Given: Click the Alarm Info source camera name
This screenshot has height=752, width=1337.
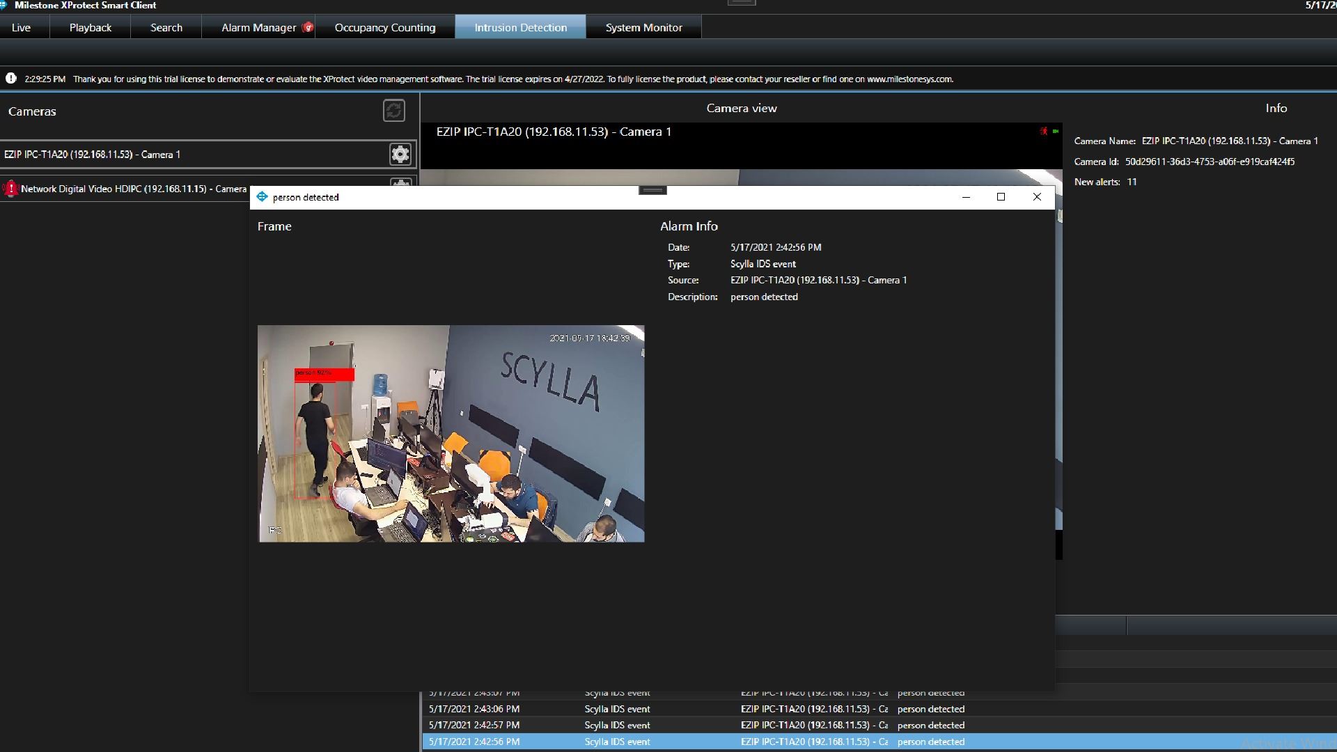Looking at the screenshot, I should point(818,280).
